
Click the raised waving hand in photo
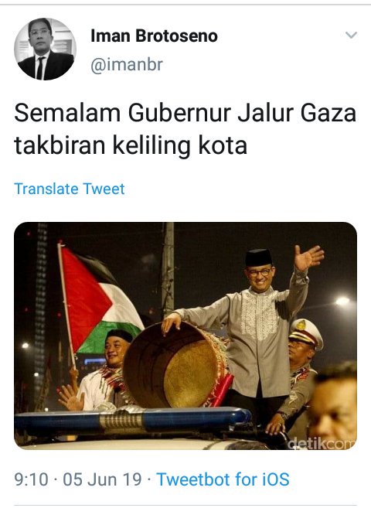(308, 257)
